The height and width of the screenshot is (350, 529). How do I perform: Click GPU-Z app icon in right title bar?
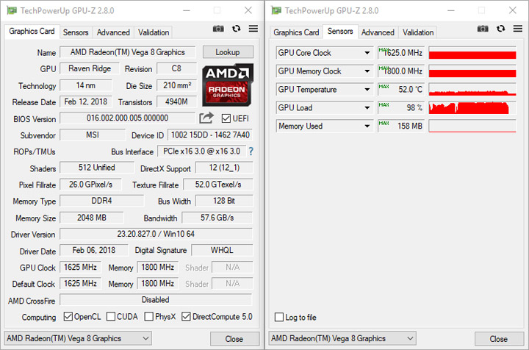(x=276, y=10)
